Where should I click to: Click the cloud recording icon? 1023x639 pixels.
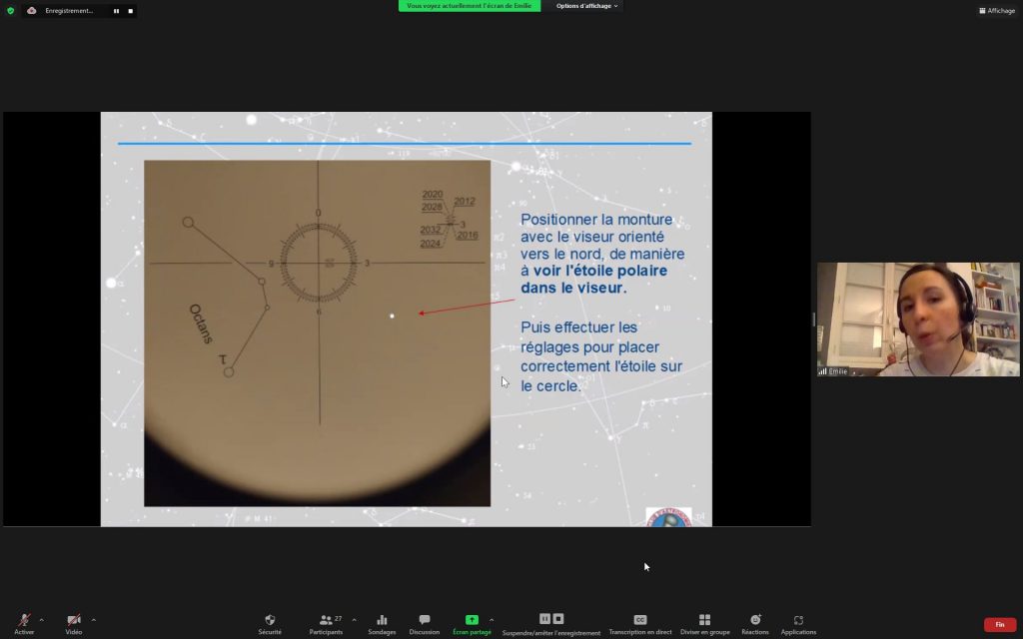31,10
